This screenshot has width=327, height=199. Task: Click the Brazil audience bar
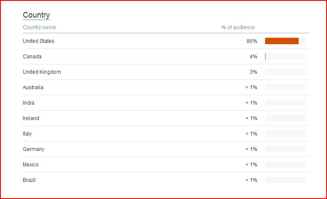pyautogui.click(x=285, y=180)
